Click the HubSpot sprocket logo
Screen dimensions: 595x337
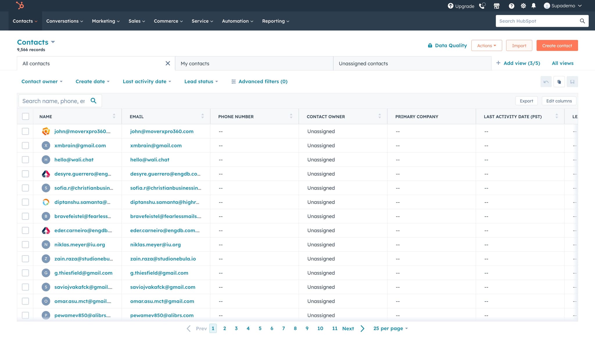20,6
